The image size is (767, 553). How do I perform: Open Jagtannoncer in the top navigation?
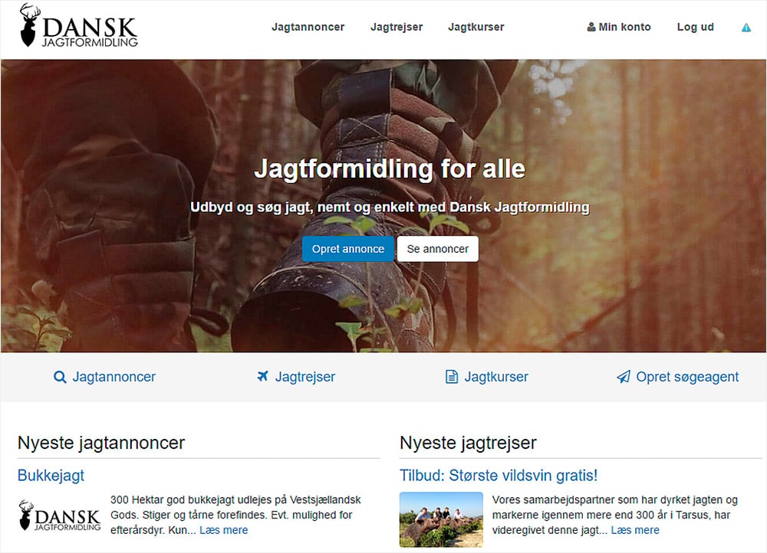click(308, 27)
